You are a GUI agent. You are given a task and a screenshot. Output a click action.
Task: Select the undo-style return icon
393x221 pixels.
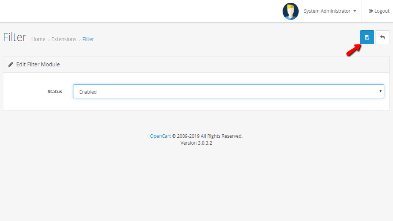[383, 37]
